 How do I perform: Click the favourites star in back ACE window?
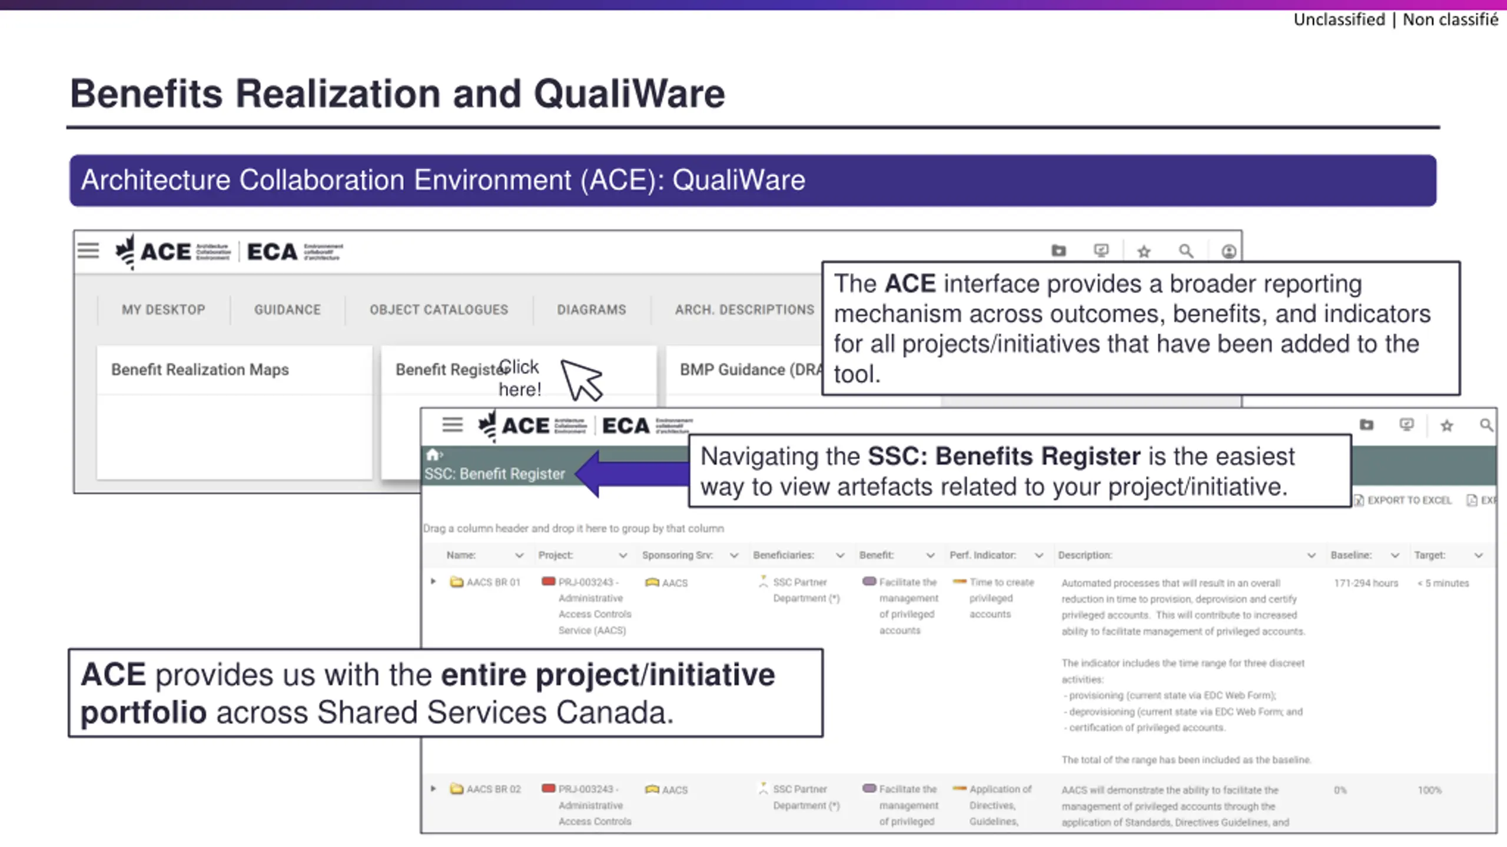[1144, 252]
